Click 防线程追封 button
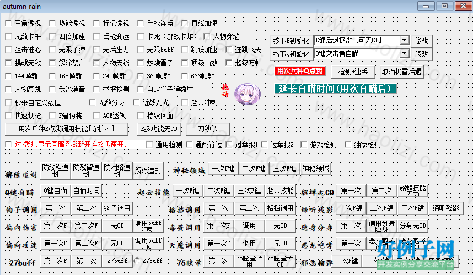 [56, 170]
